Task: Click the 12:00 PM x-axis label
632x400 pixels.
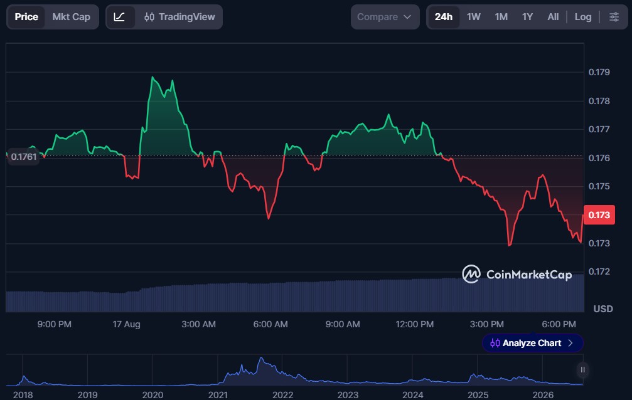Action: 414,324
